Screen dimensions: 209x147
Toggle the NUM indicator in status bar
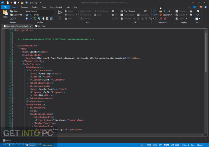tap(166, 145)
